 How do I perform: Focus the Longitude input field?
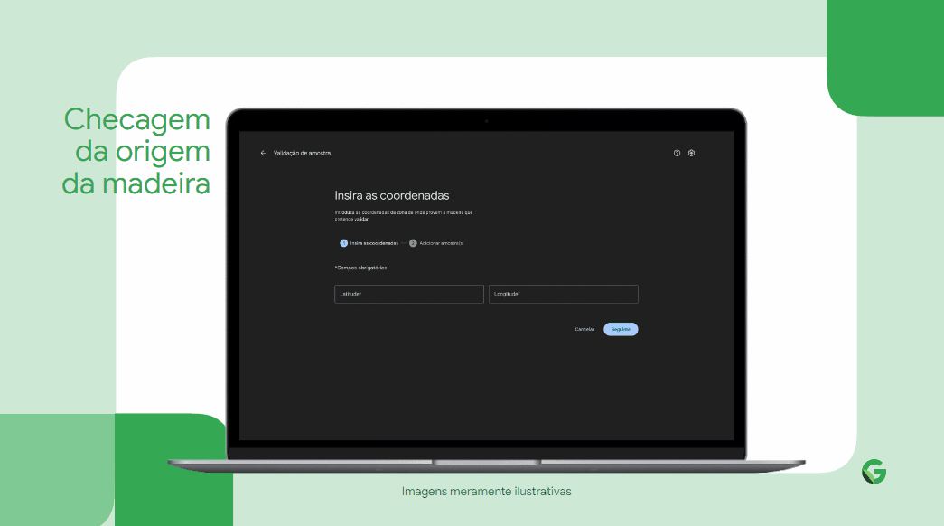pos(564,294)
